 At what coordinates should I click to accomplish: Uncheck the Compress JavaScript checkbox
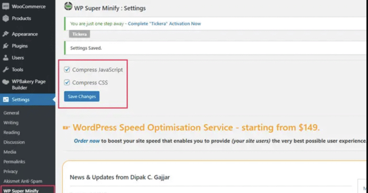(x=67, y=70)
